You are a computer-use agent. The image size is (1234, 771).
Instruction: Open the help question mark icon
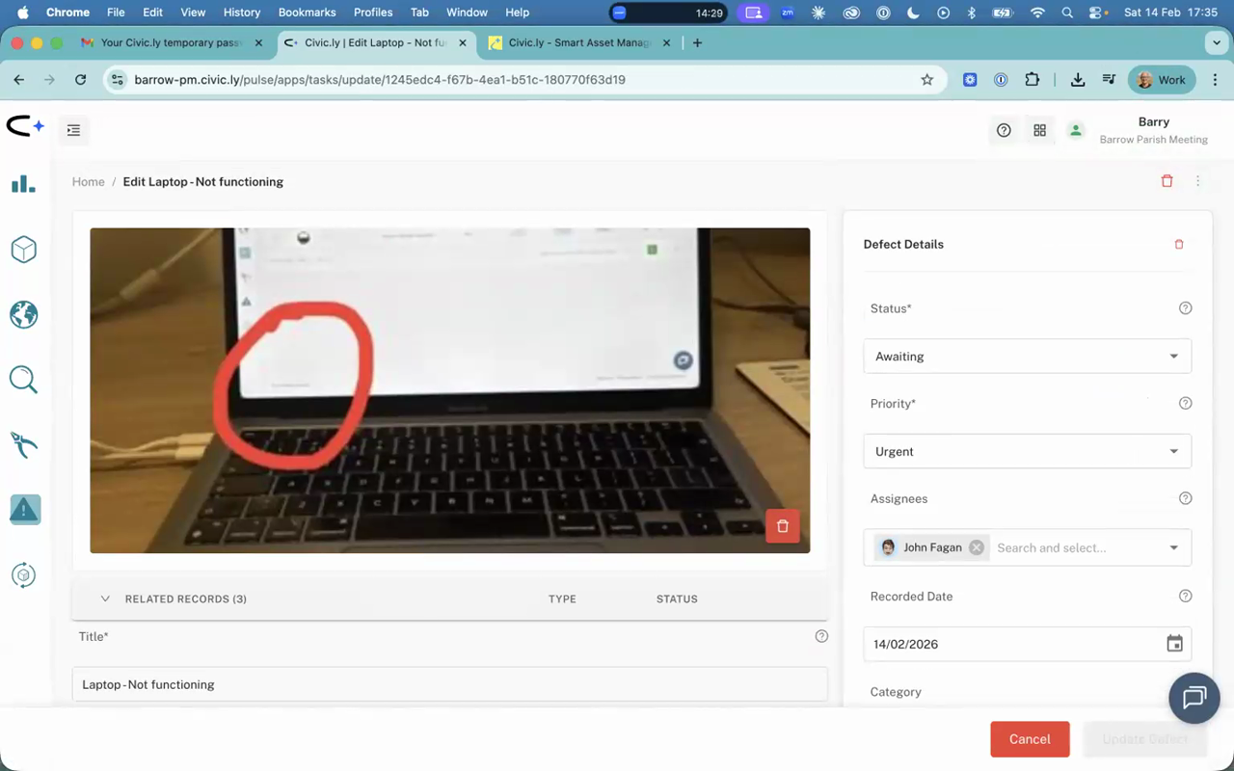click(1004, 129)
